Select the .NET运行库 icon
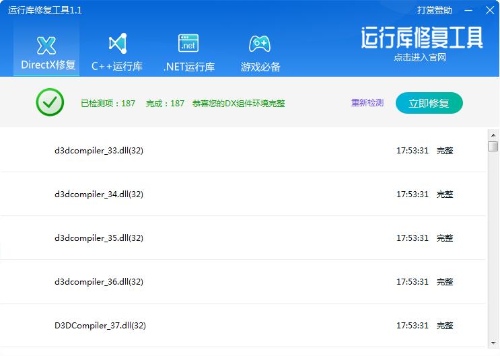This screenshot has width=500, height=356. coord(188,43)
